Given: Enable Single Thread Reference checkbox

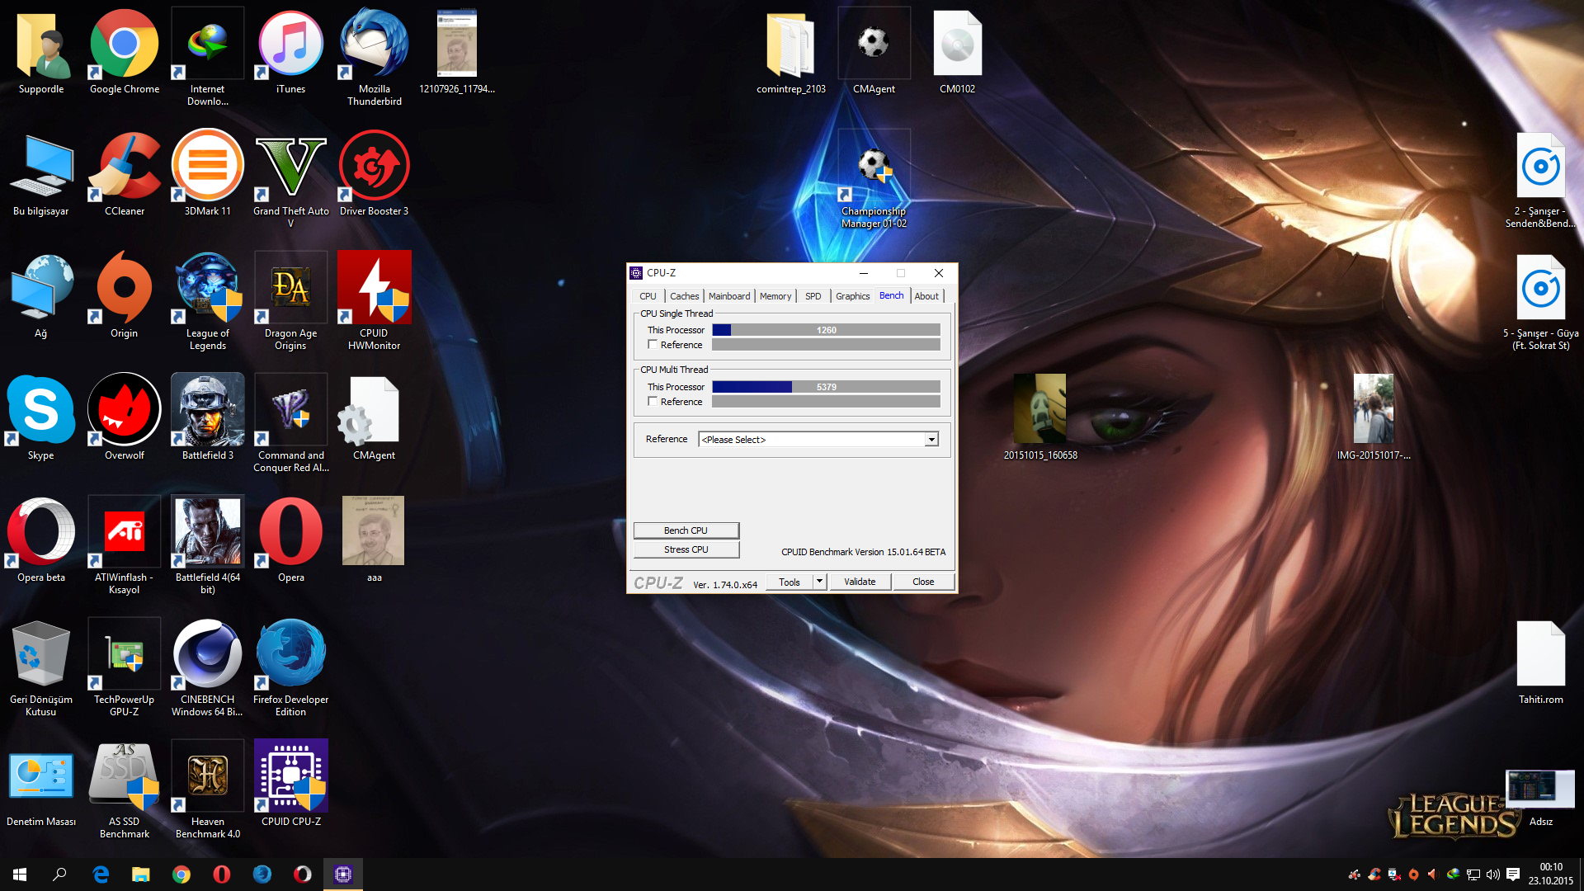Looking at the screenshot, I should [653, 345].
